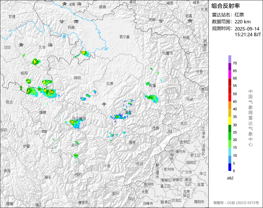Select the lavender above-70 dBZ legend swatch

[x=230, y=59]
